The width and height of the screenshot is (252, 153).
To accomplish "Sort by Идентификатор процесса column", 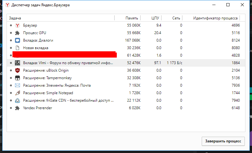I will [215, 18].
